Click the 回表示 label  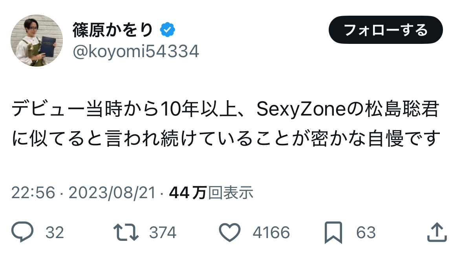(x=231, y=193)
